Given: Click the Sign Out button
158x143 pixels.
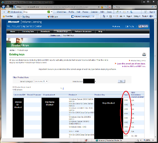Looking at the screenshot, I should (x=143, y=26).
